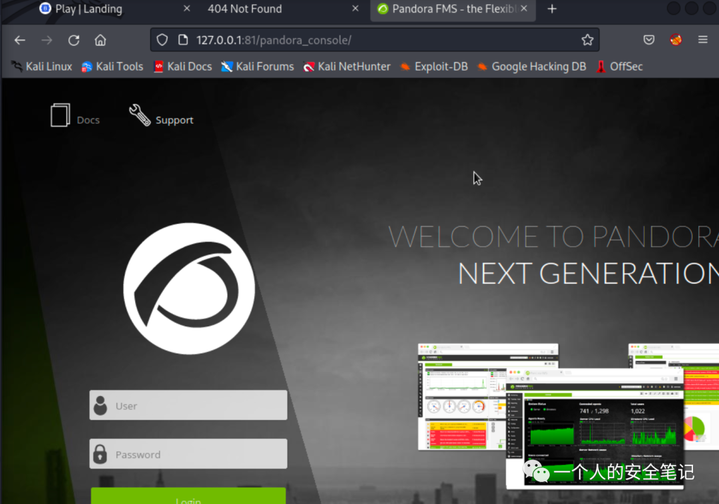Close the 404 Not Found tab
Viewport: 719px width, 504px height.
[356, 9]
